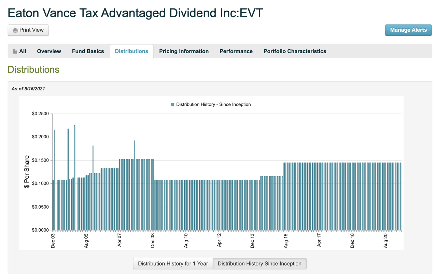The image size is (437, 274).
Task: Click the Aug 20 x-axis label
Action: click(x=386, y=241)
